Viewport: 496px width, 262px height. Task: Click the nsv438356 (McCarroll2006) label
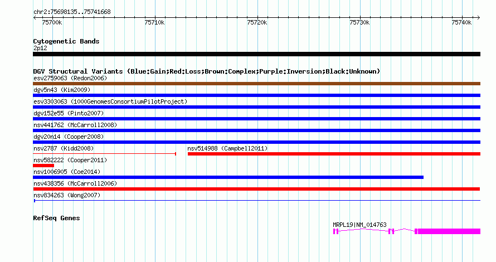(75, 183)
